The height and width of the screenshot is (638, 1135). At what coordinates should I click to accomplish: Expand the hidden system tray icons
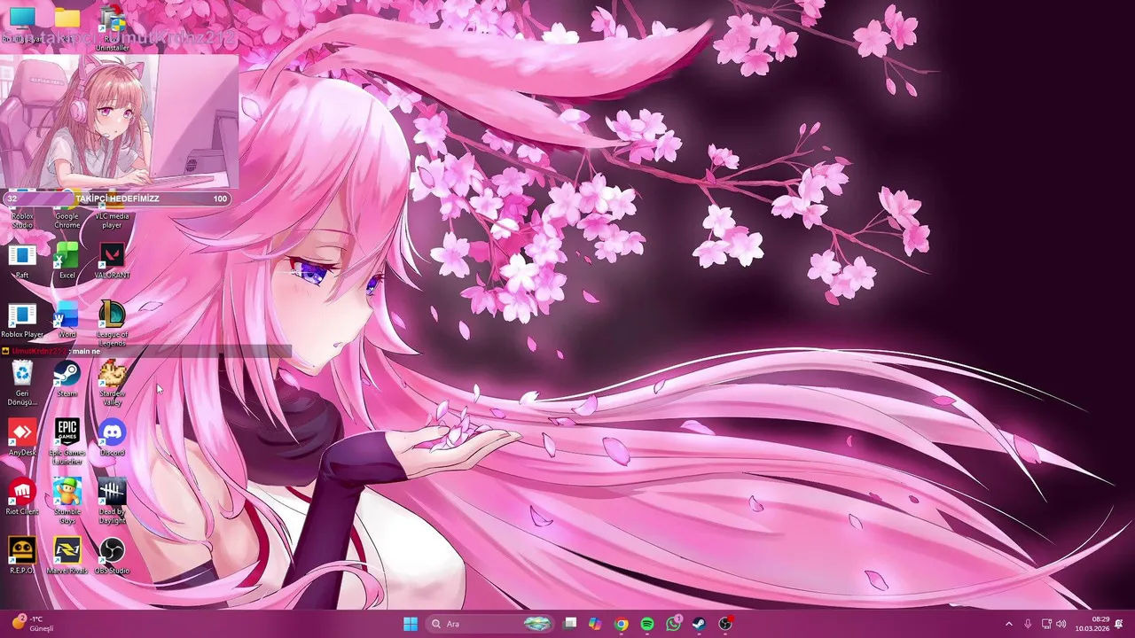(1008, 624)
